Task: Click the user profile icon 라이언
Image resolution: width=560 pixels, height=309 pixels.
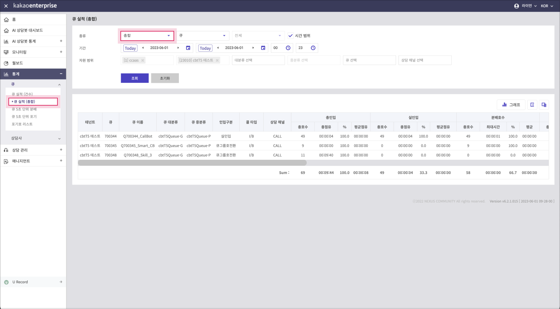Action: (x=516, y=6)
